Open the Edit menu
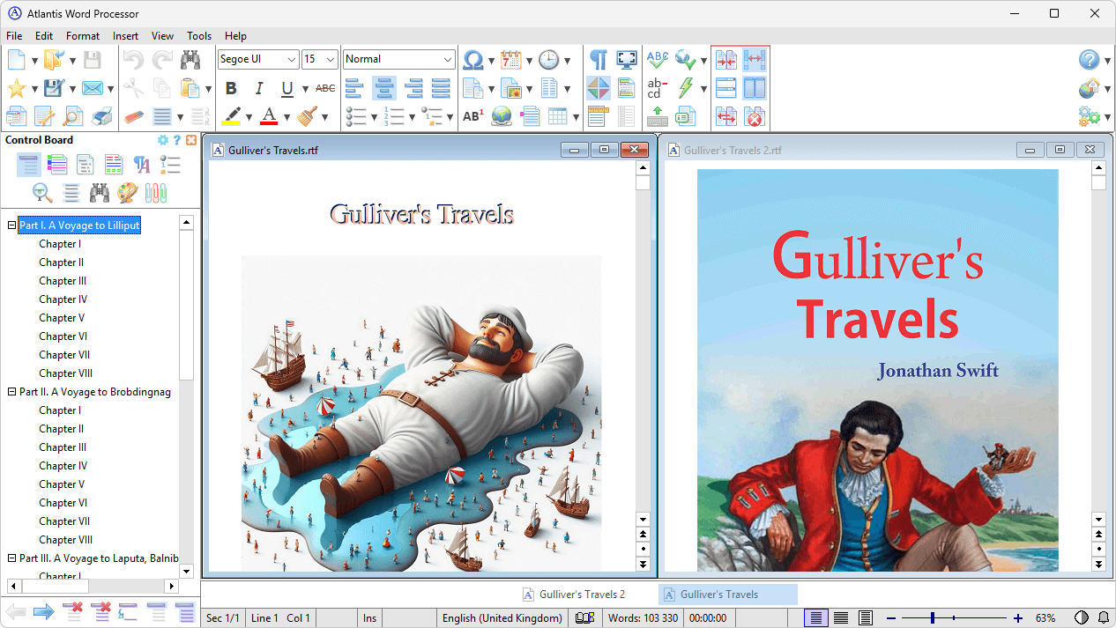The image size is (1116, 628). pos(44,36)
